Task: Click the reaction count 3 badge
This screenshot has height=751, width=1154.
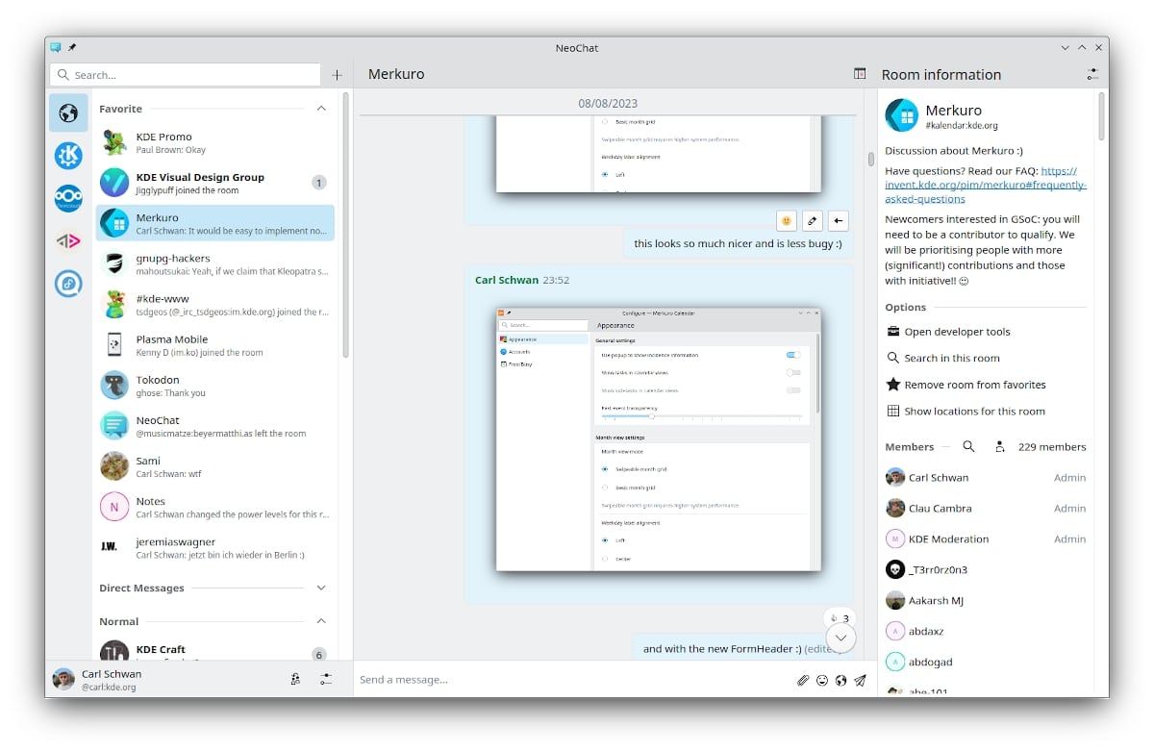Action: pyautogui.click(x=840, y=618)
